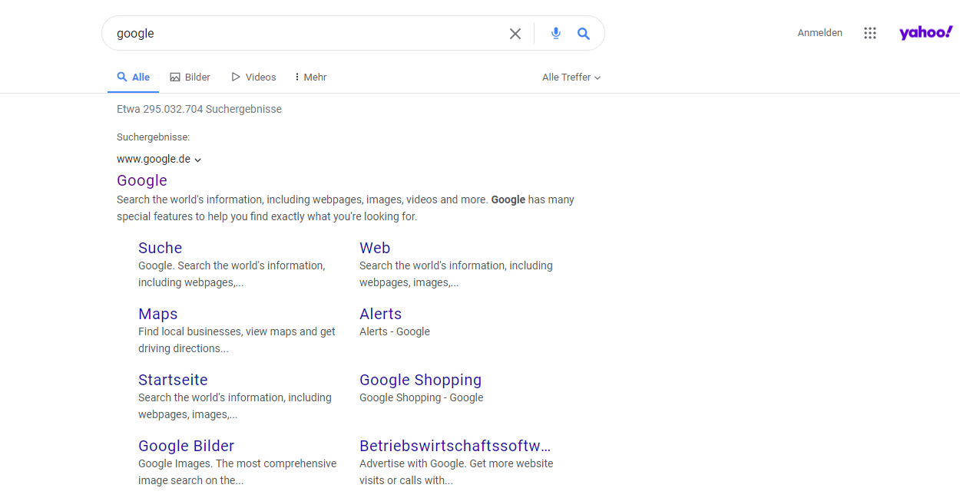Open the Google Shopping sitelink

coord(420,380)
